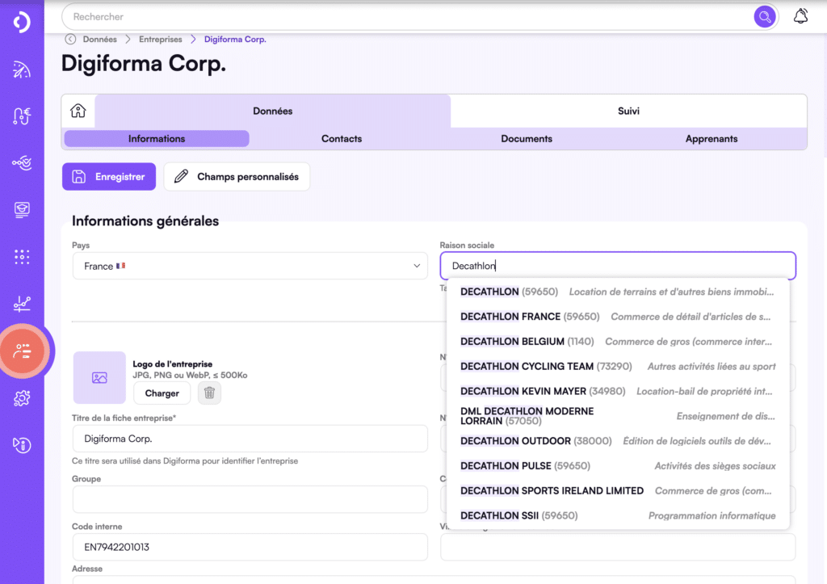The image size is (827, 584).
Task: Click the company logo image placeholder
Action: coord(99,377)
